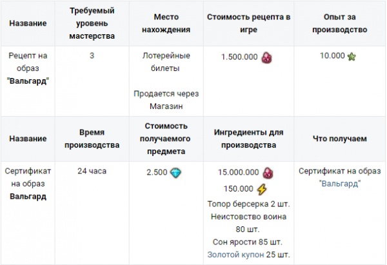387x265 pixels.
Task: Click the 'Лотерейные билеты' text
Action: click(x=166, y=62)
